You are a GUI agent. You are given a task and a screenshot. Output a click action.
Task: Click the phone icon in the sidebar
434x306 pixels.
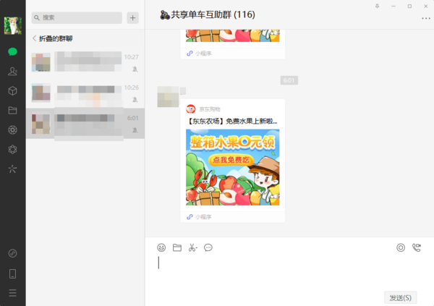click(x=12, y=273)
